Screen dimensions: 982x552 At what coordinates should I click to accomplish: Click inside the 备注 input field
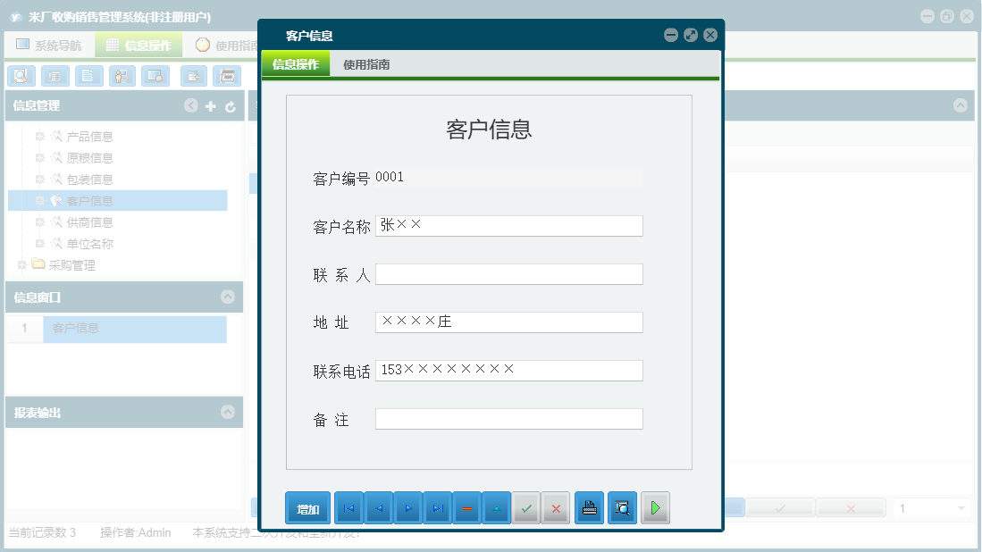508,418
